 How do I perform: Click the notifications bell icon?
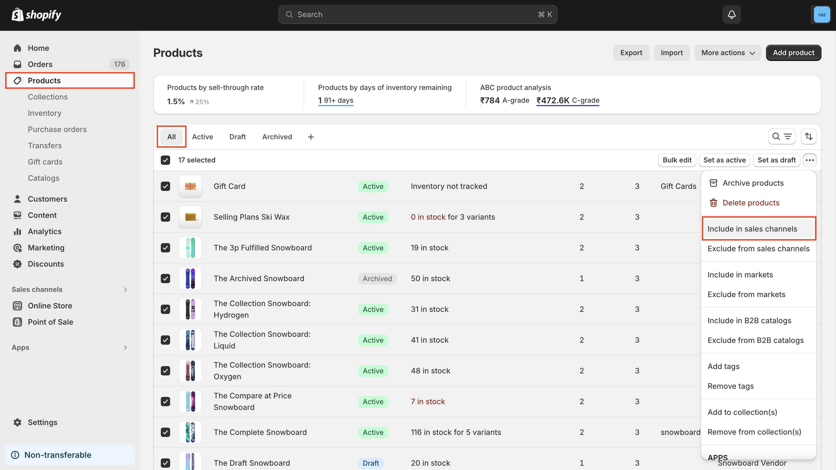732,14
